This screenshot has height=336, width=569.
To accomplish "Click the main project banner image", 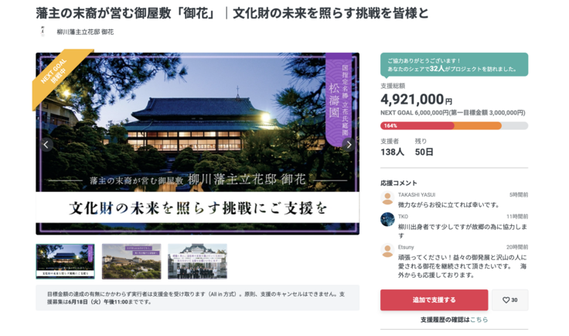I will coord(197,144).
